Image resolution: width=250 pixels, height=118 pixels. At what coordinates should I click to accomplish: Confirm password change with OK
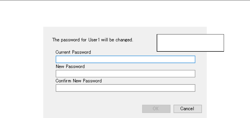pos(156,109)
